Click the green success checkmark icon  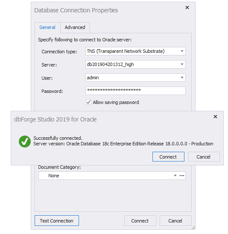tap(25, 142)
